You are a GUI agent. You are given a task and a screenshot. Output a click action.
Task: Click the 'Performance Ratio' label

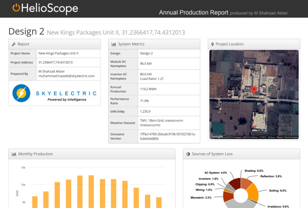click(x=120, y=101)
